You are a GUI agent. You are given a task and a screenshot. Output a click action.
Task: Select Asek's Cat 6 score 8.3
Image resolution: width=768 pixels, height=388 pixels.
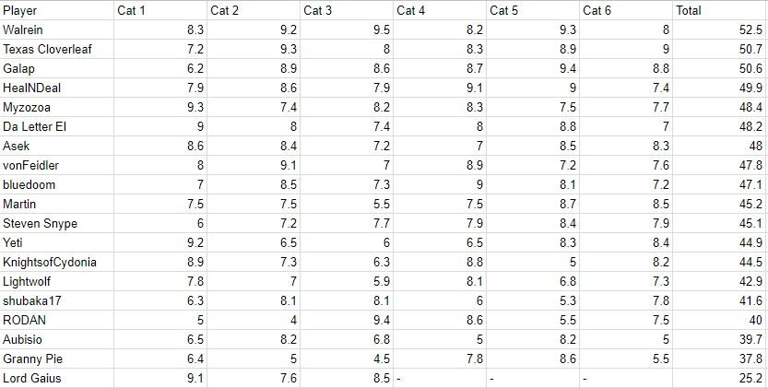click(x=626, y=147)
